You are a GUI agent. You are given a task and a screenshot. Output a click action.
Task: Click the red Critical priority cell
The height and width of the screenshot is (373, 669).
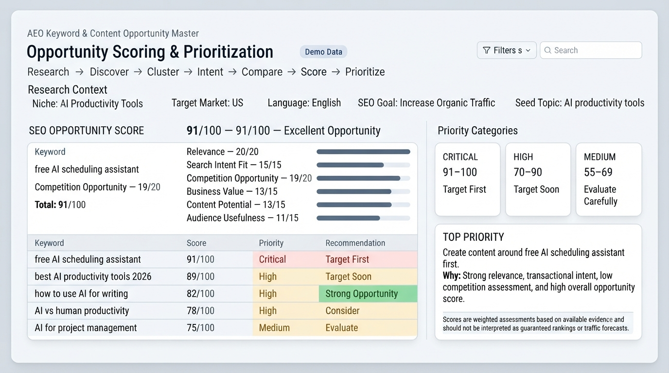(286, 259)
